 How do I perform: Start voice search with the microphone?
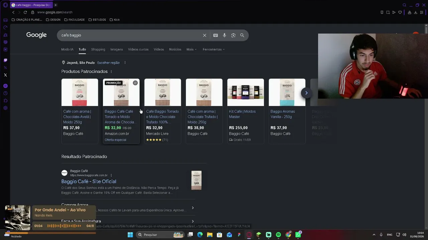point(224,35)
